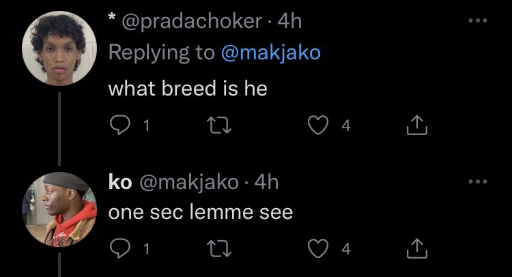Open more options for ko's tweet
The width and height of the screenshot is (512, 277).
tap(478, 181)
